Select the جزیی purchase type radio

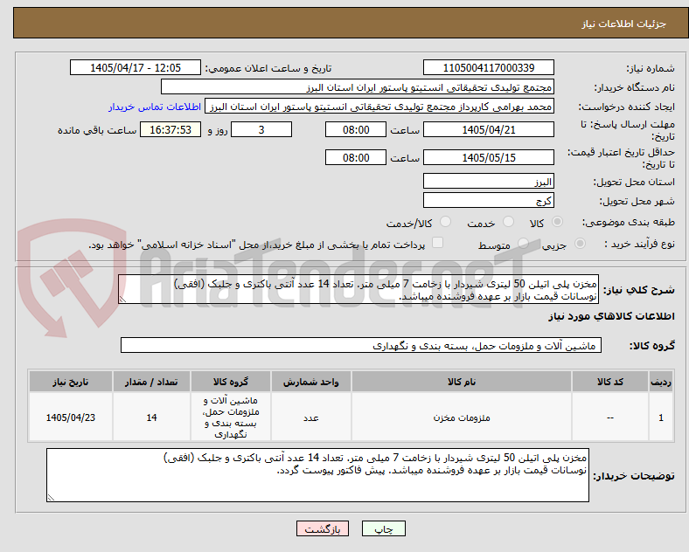pyautogui.click(x=580, y=244)
